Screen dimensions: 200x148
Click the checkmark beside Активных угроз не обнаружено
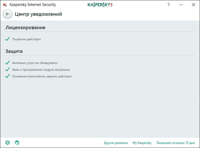point(8,63)
